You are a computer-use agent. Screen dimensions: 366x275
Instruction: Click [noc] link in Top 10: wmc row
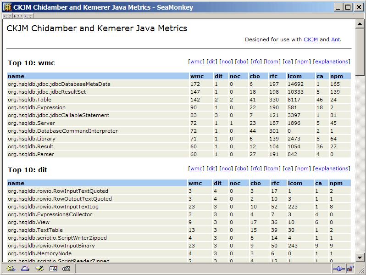tap(226, 62)
